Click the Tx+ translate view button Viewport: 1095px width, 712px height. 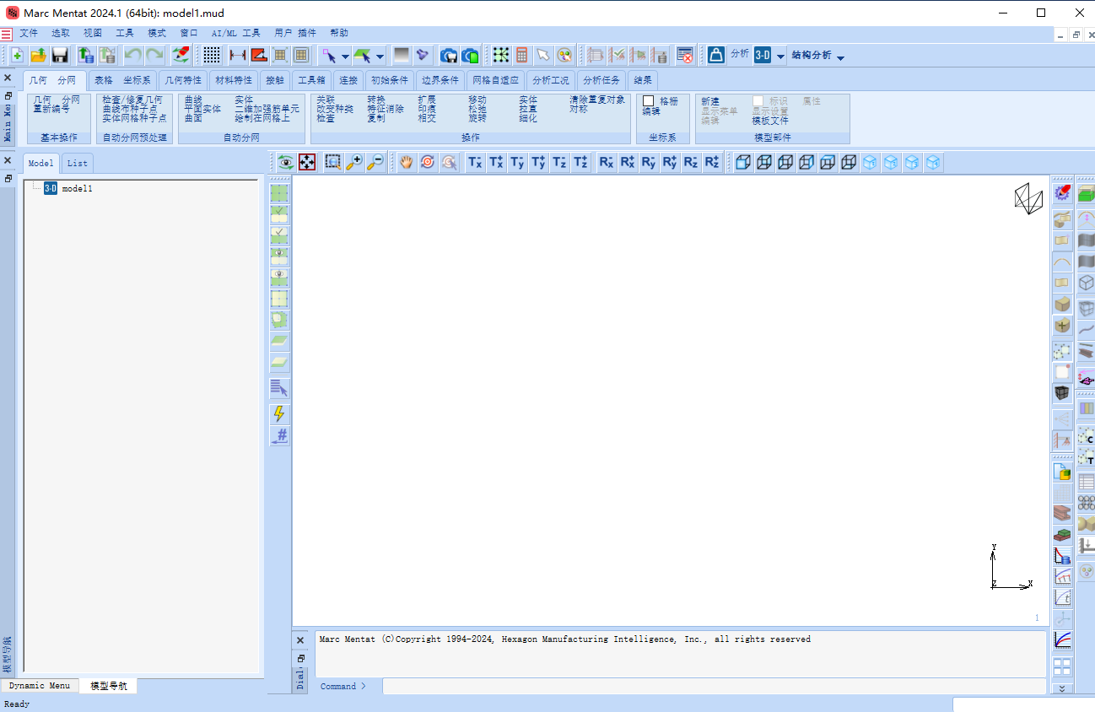[x=496, y=162]
